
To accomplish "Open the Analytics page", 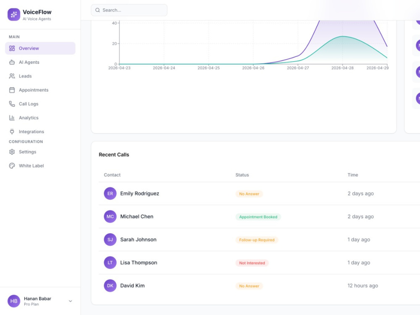I will (40, 118).
